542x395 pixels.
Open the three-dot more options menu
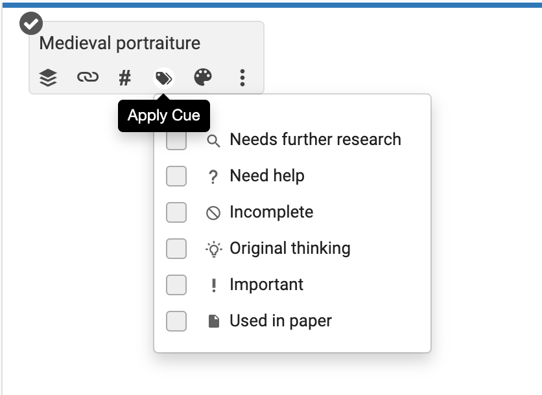(242, 78)
